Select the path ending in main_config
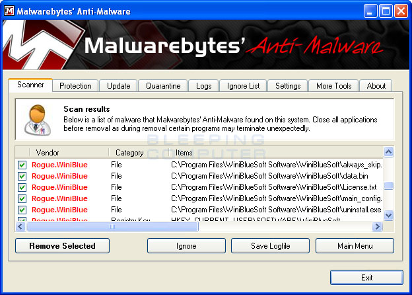The image size is (412, 295). [277, 198]
